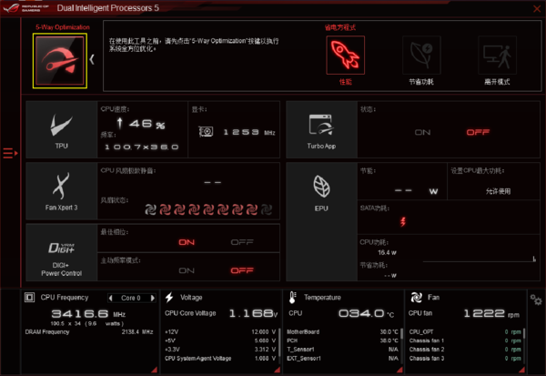Click the DRAM Frequency row

(89, 332)
